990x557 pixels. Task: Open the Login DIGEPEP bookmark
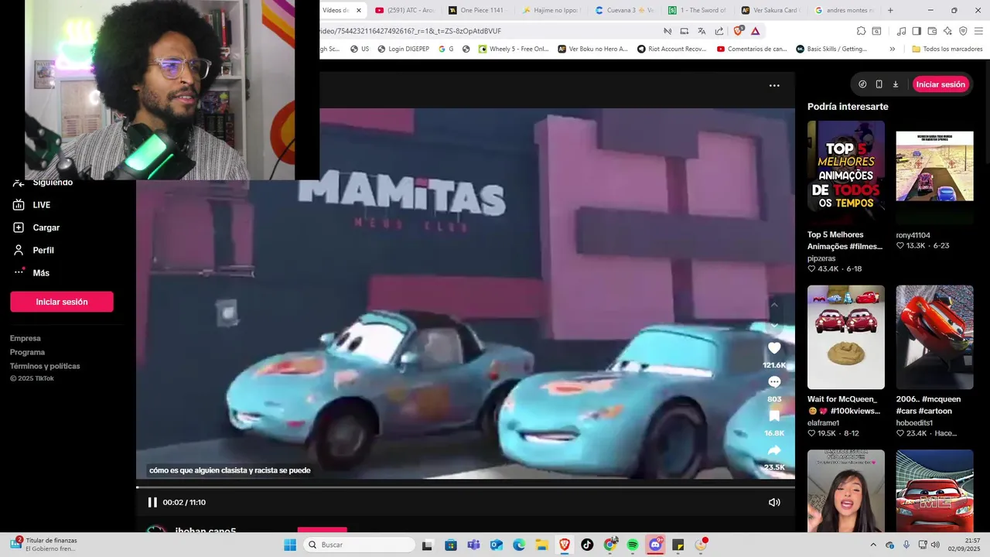click(x=403, y=49)
